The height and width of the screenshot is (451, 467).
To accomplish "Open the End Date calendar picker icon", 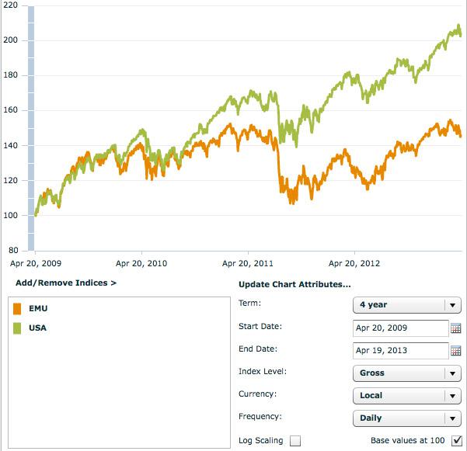I will coord(456,351).
